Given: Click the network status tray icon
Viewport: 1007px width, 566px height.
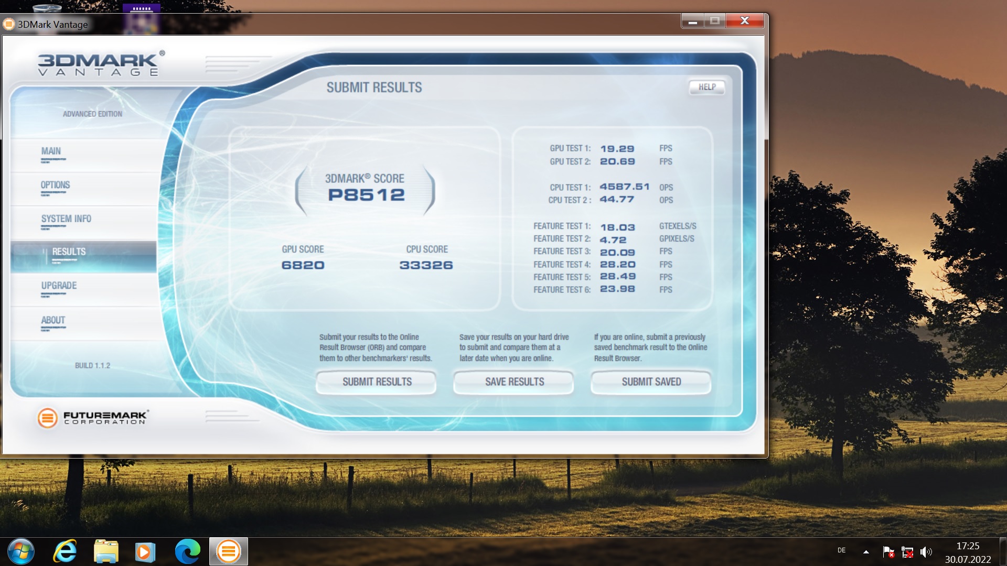Looking at the screenshot, I should tap(907, 552).
